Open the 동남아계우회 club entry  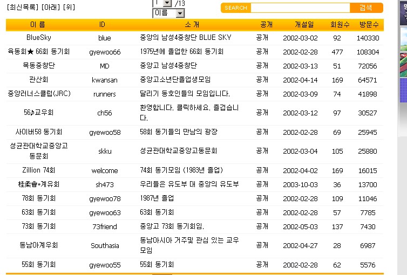38,245
